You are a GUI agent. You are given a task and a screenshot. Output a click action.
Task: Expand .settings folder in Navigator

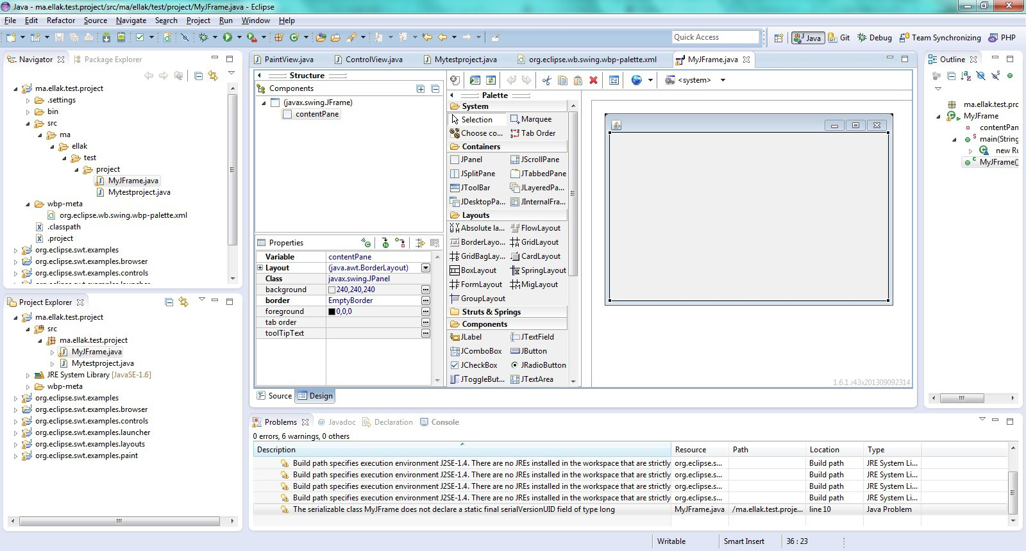[28, 101]
